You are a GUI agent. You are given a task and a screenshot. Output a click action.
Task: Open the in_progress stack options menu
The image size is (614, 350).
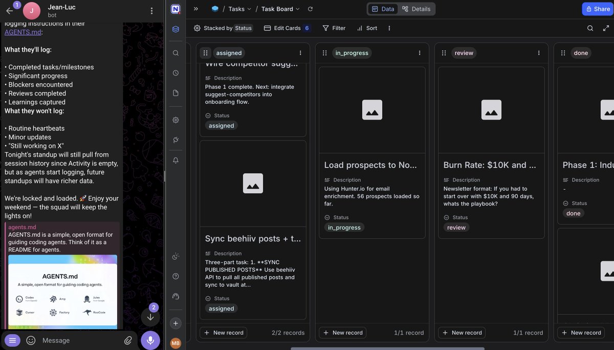420,53
